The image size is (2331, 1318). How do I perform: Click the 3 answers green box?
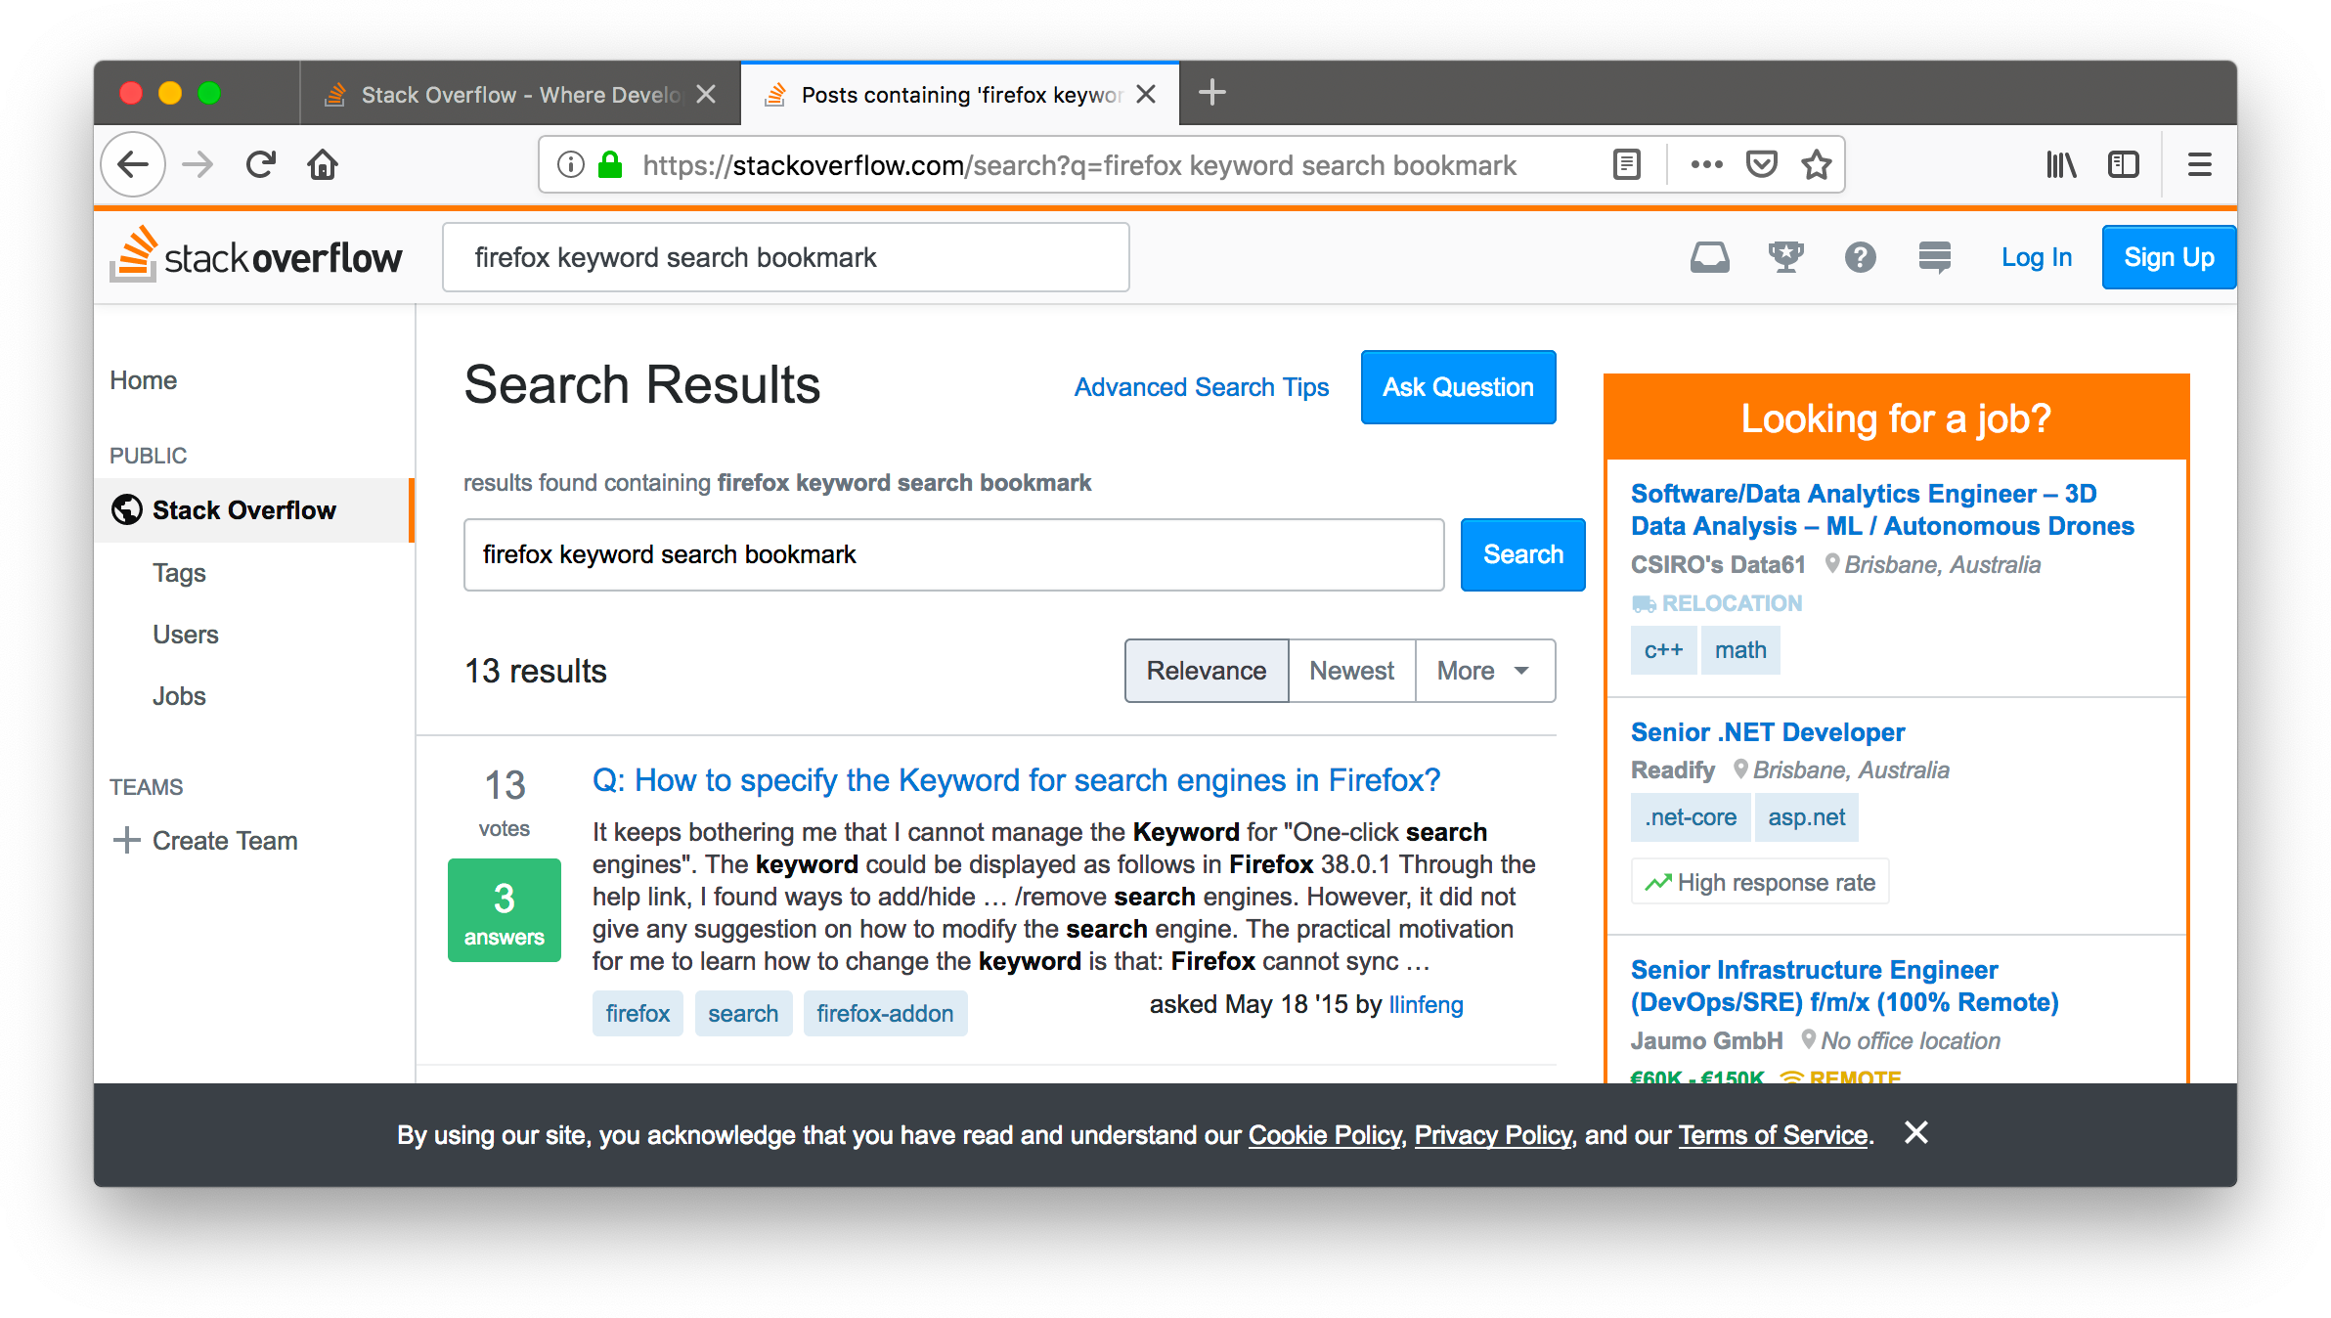(x=505, y=910)
